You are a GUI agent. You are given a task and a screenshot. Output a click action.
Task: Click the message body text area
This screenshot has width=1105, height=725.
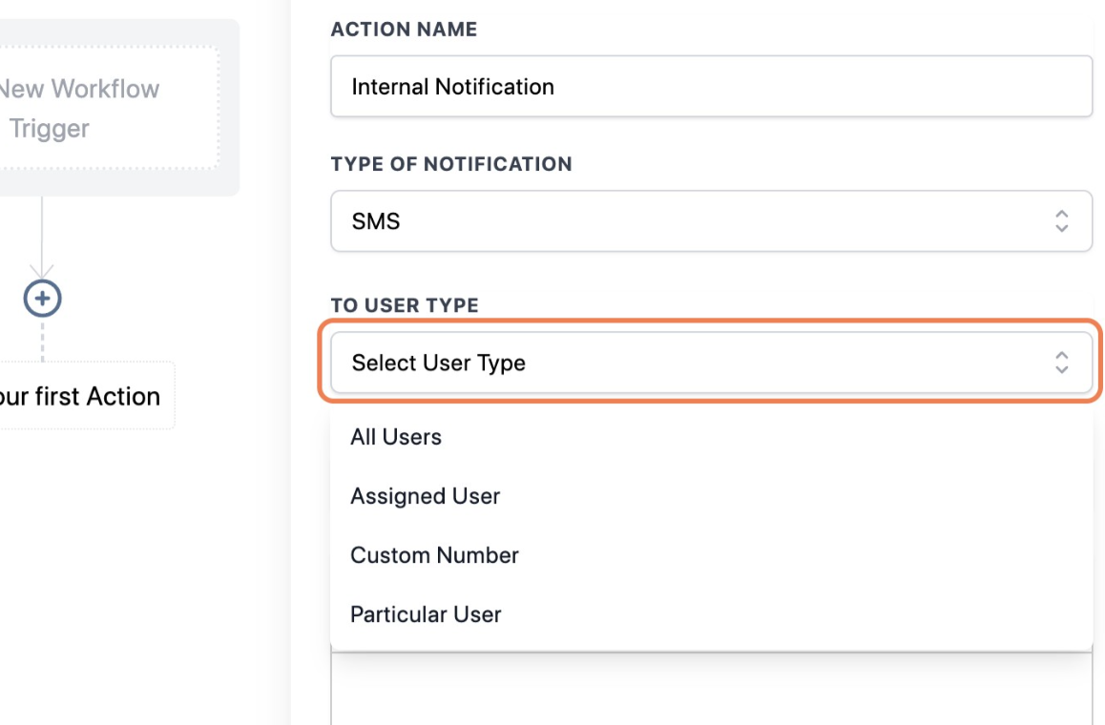tap(711, 687)
